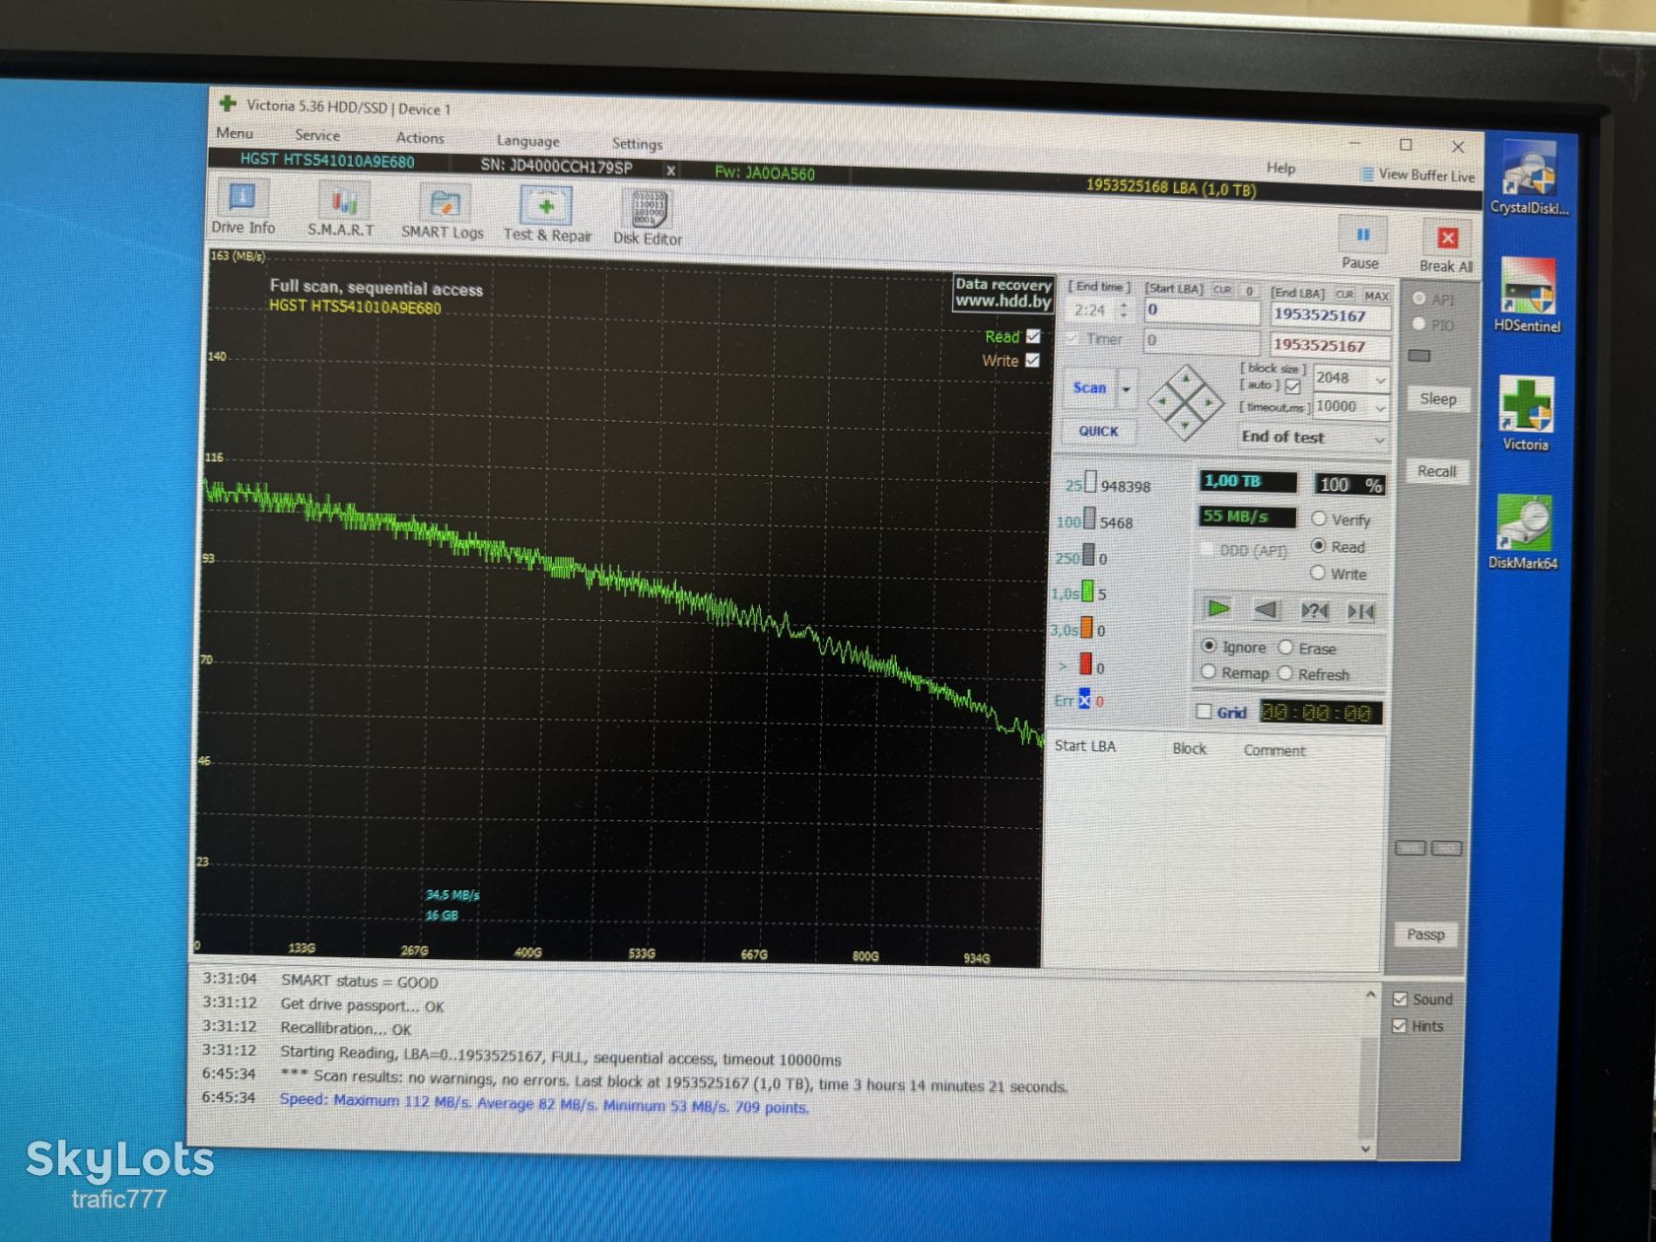
Task: Open the Service menu
Action: click(x=317, y=135)
